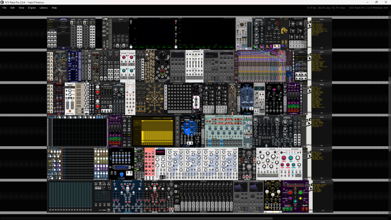Image resolution: width=391 pixels, height=220 pixels.
Task: Click the purple fader module in row three
Action: click(293, 99)
